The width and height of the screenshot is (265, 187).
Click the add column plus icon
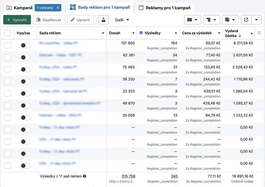pyautogui.click(x=259, y=33)
